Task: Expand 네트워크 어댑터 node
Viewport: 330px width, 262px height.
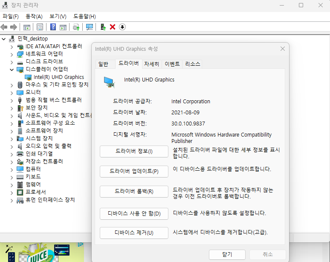Action: [x=12, y=55]
